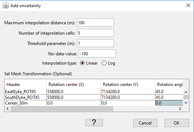Image resolution: width=194 pixels, height=132 pixels.
Task: Select Center_50m rotation center Y cell
Action: pyautogui.click(x=128, y=103)
